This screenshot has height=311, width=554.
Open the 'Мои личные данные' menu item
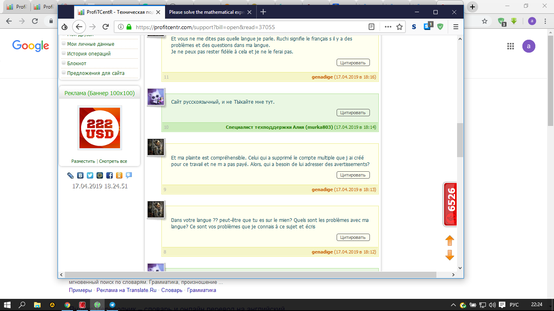pos(91,44)
